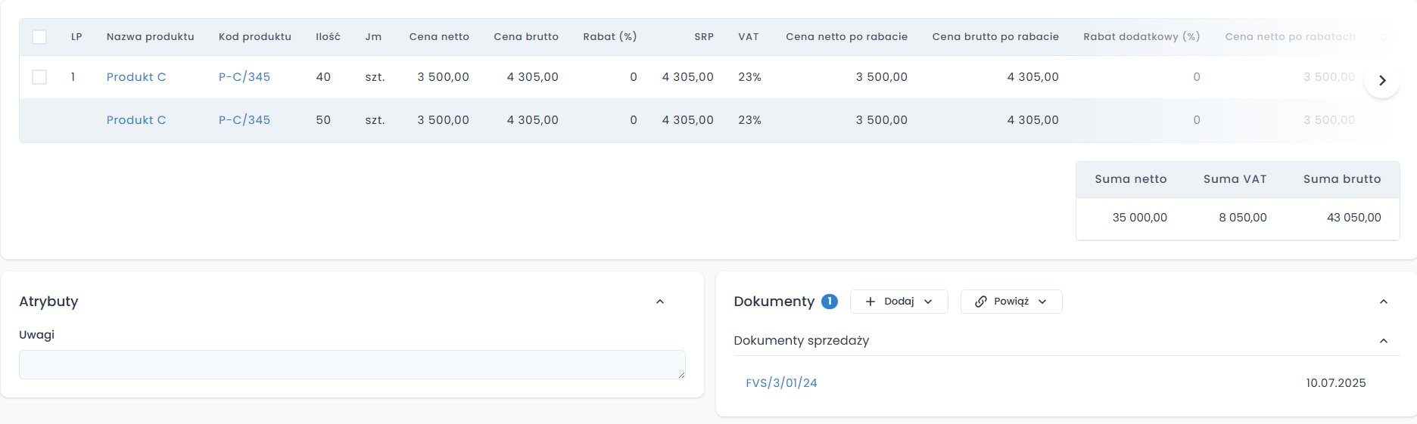Collapse the Dokumenty panel
The image size is (1417, 424).
click(1384, 302)
